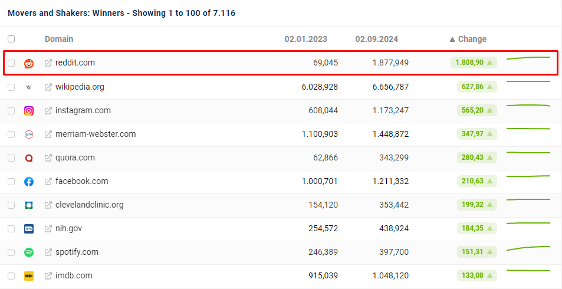
Task: Open instagram.com via external link icon
Action: pos(48,110)
